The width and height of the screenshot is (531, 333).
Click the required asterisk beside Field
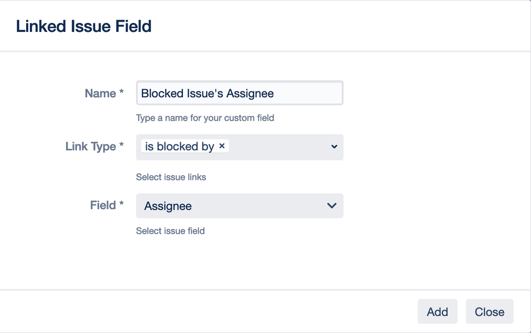coord(121,205)
